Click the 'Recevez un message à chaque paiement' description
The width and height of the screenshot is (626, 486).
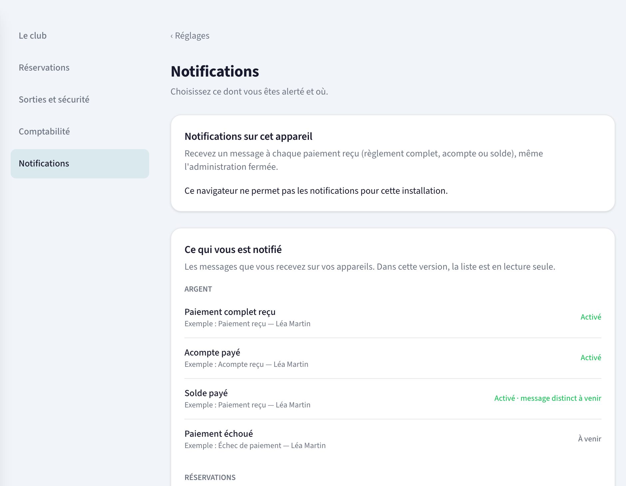(364, 160)
